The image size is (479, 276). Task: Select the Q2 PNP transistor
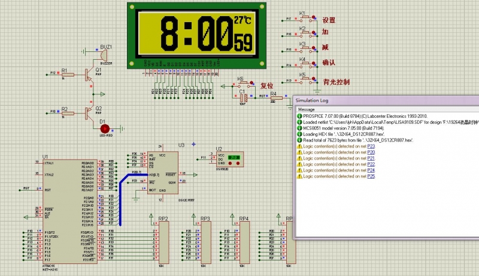tap(89, 112)
